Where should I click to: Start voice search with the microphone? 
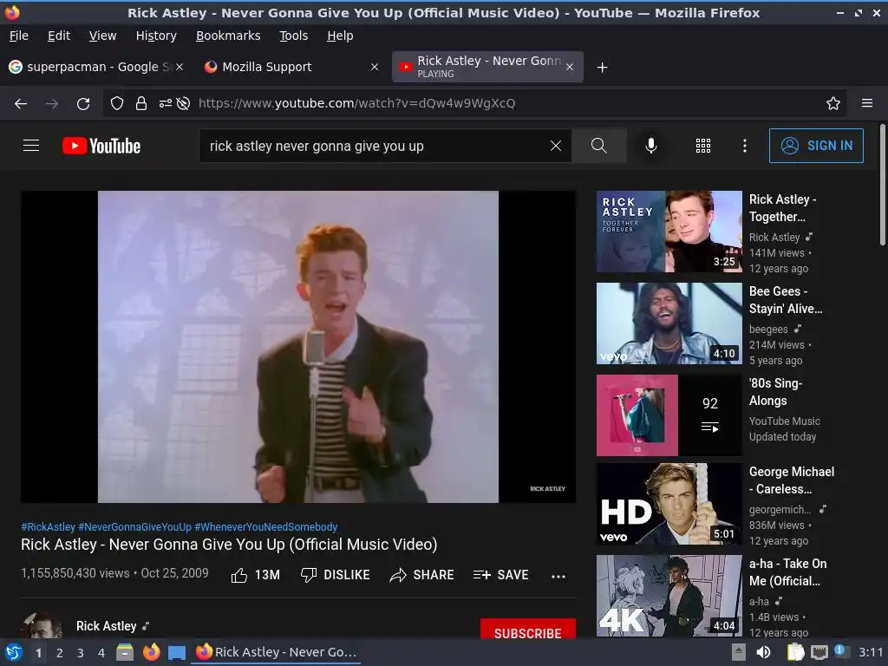click(x=651, y=146)
